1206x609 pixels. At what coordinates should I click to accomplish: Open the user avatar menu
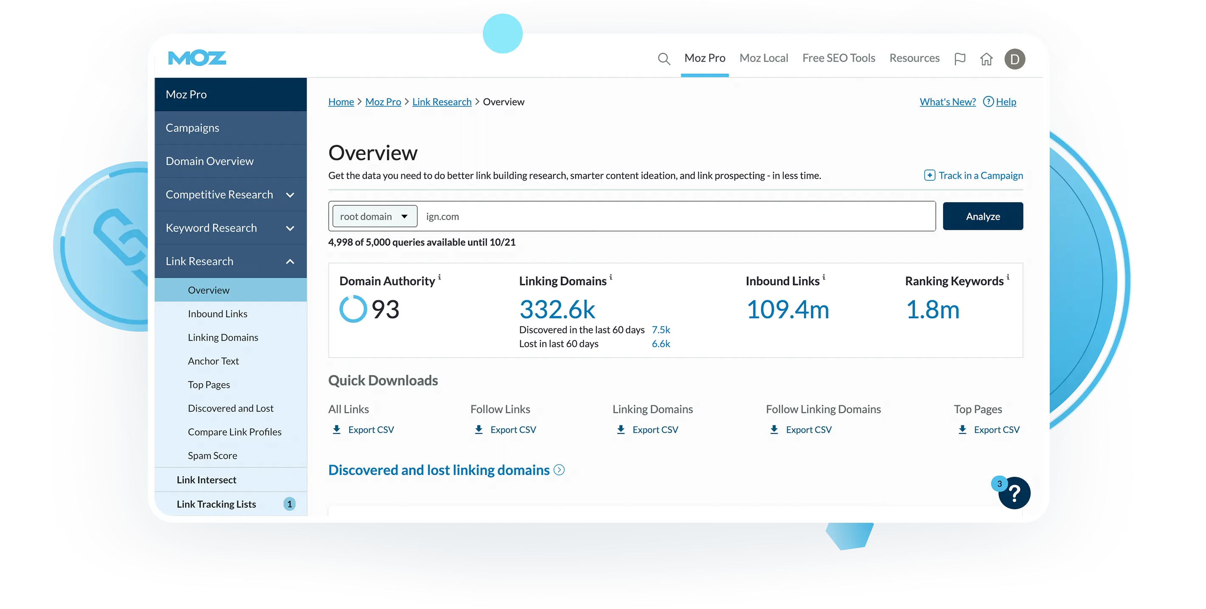pyautogui.click(x=1014, y=58)
